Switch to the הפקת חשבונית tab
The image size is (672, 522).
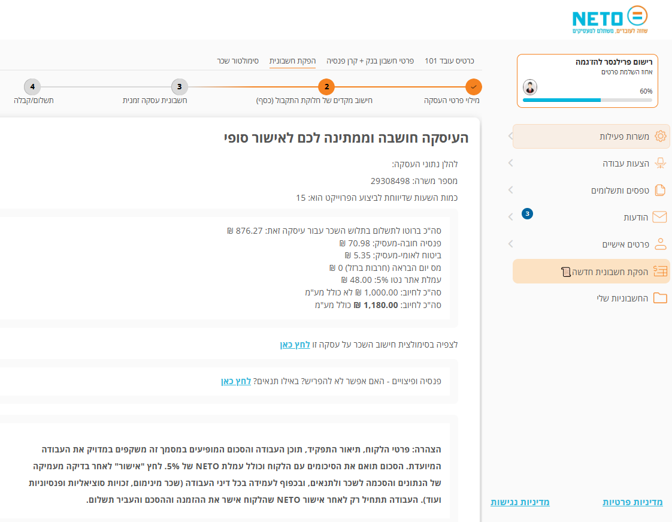293,61
